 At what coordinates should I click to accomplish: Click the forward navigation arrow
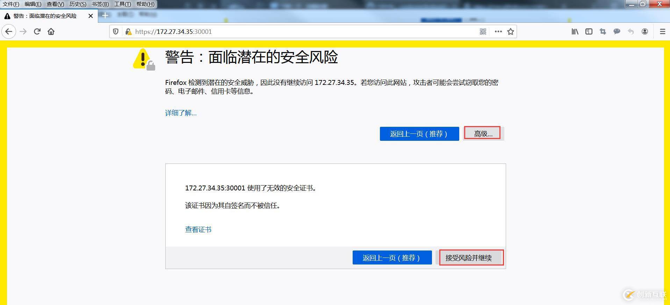[23, 31]
